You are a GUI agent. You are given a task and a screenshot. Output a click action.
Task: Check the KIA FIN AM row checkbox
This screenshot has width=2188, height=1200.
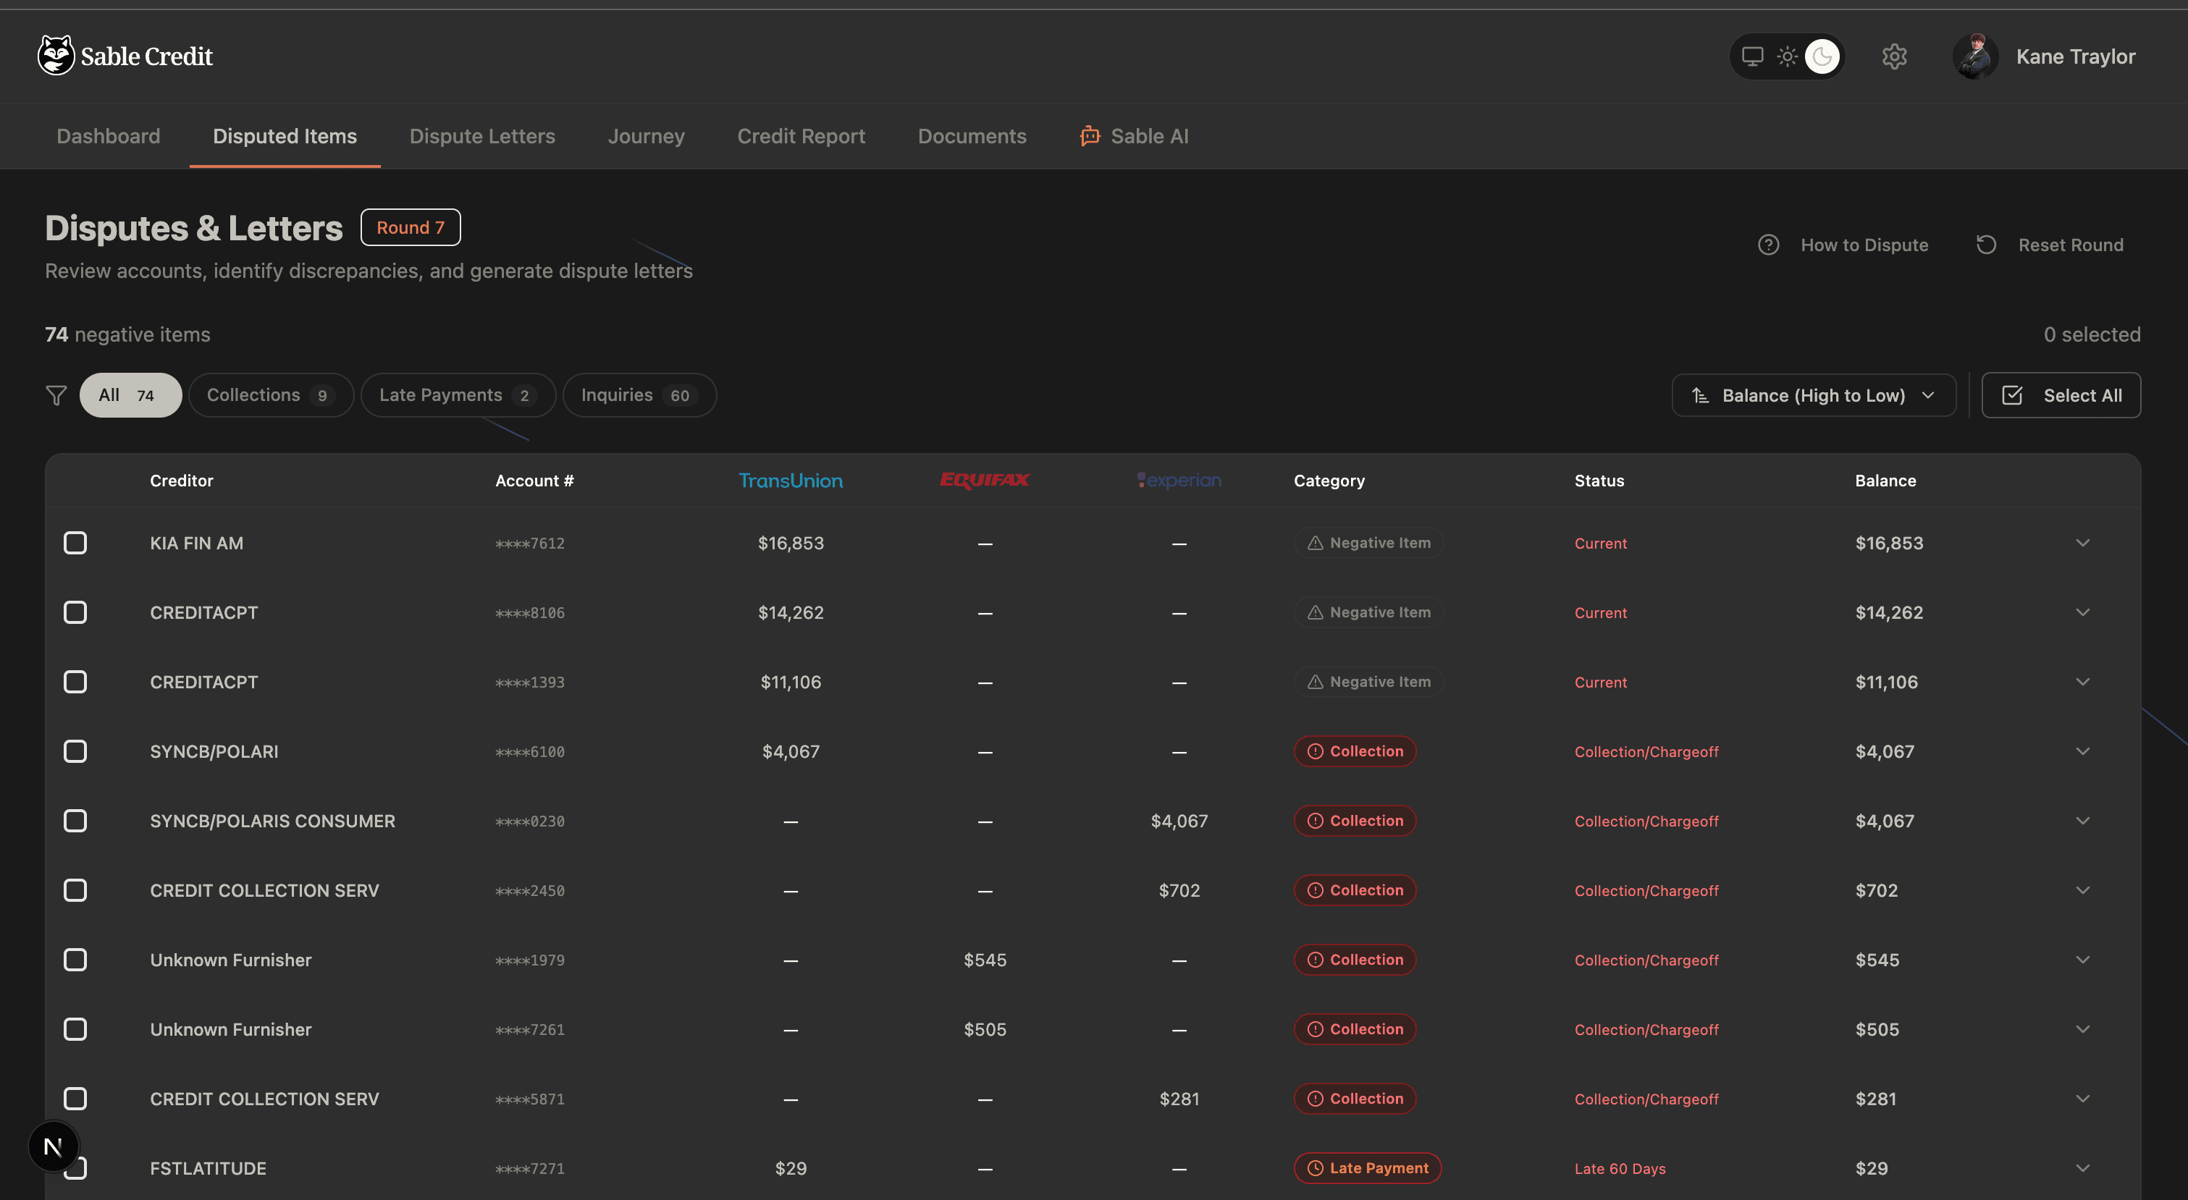click(75, 543)
